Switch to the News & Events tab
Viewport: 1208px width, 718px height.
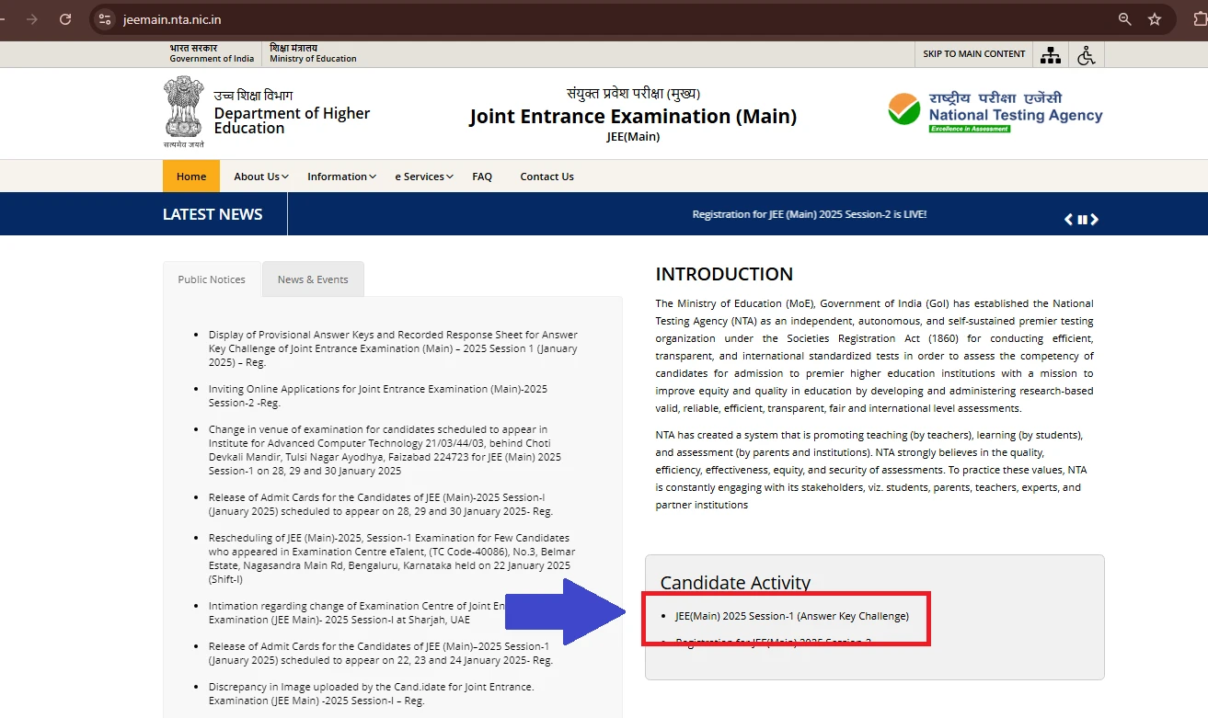coord(313,279)
